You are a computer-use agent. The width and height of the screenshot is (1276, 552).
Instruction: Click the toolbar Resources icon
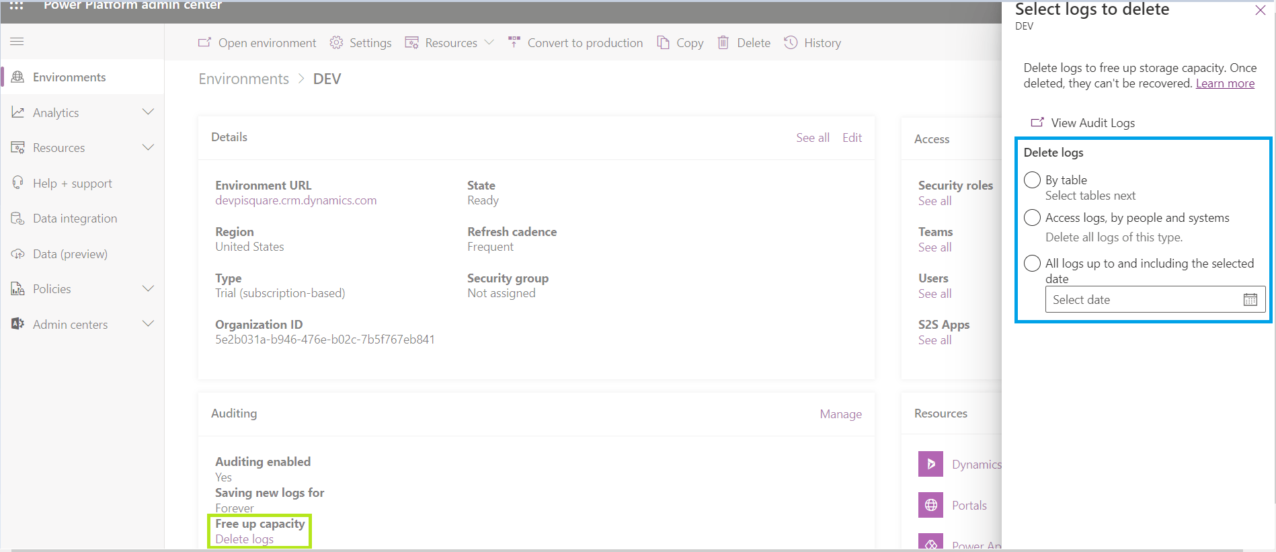tap(411, 42)
